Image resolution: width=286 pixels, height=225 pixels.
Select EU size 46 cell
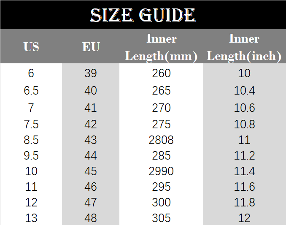coord(91,187)
